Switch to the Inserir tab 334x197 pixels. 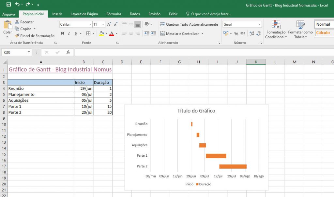pos(57,14)
